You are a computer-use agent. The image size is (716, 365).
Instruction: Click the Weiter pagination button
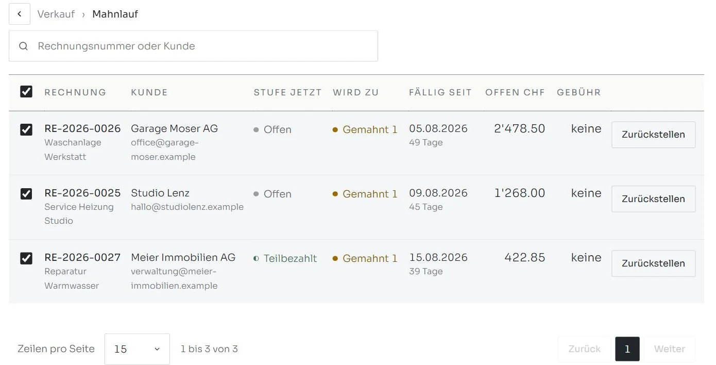click(x=670, y=349)
